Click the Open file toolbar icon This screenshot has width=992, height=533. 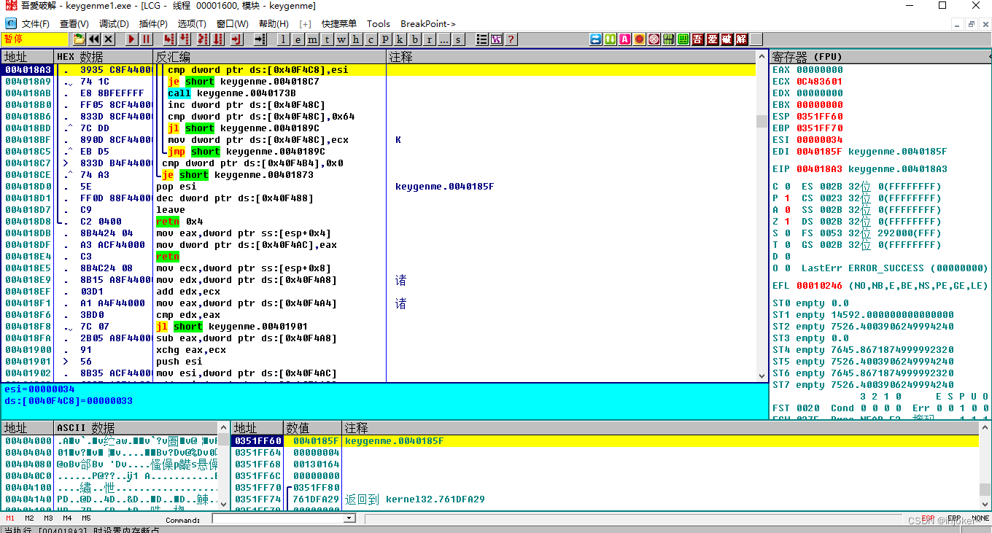pyautogui.click(x=79, y=39)
